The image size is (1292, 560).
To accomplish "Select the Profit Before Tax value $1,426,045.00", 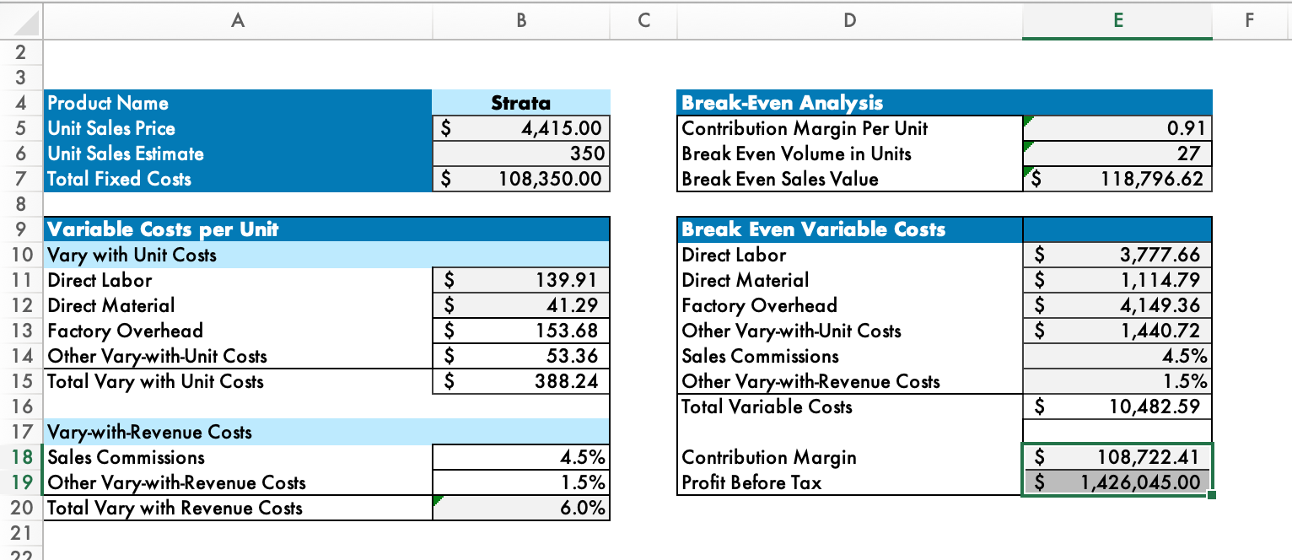I will [x=1116, y=482].
